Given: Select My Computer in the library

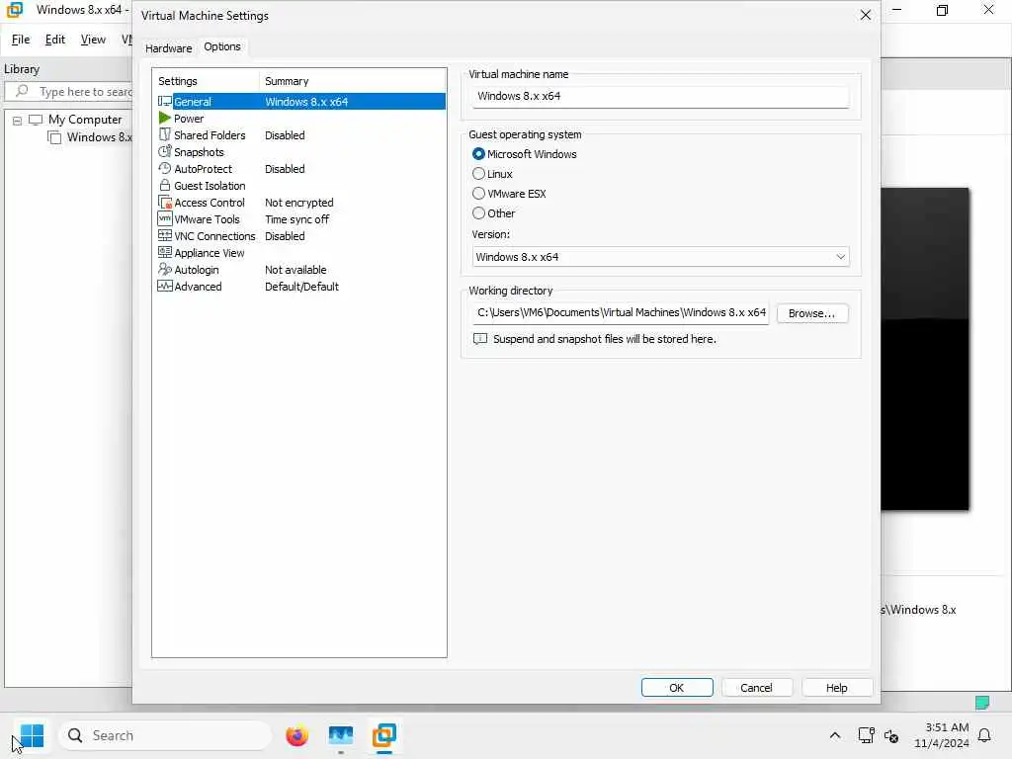Looking at the screenshot, I should 85,120.
